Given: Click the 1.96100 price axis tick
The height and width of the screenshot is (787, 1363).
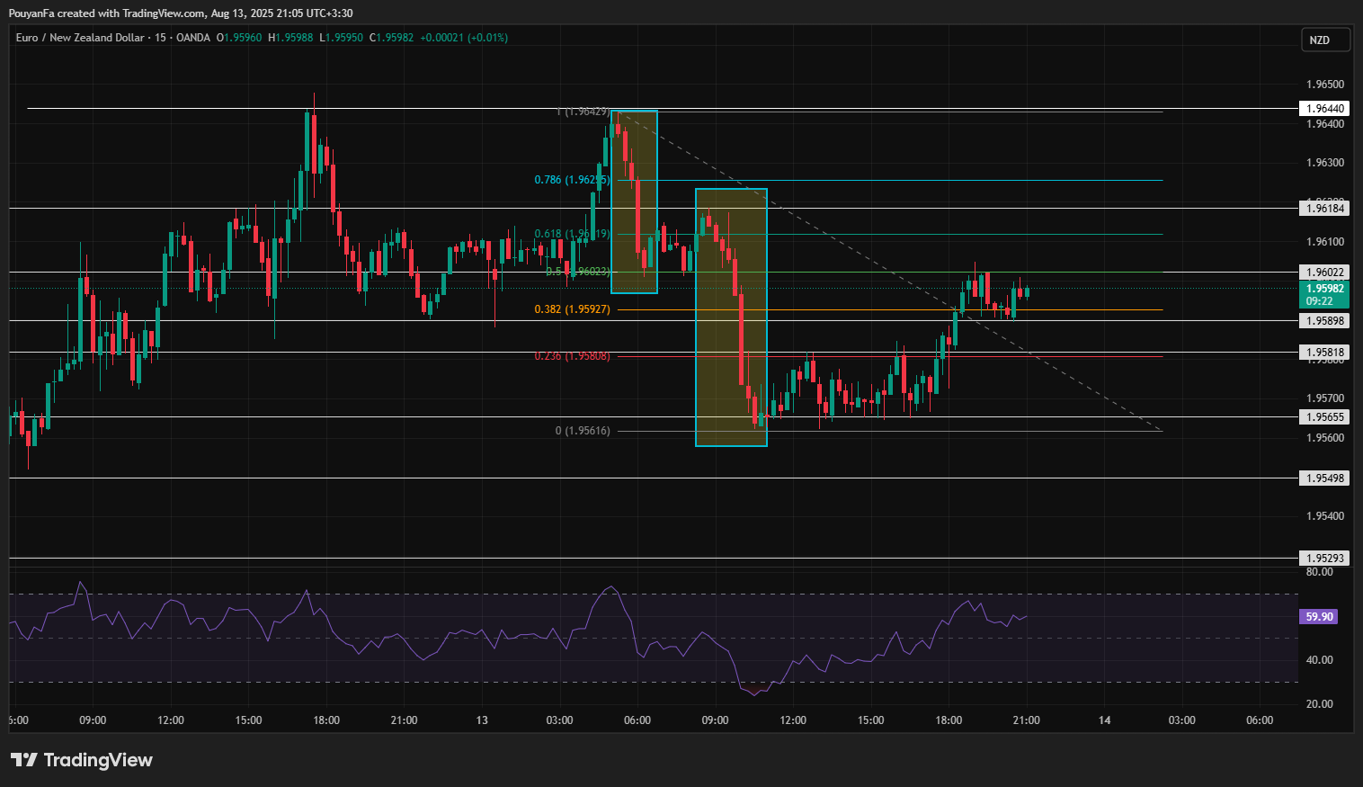Looking at the screenshot, I should pyautogui.click(x=1325, y=242).
